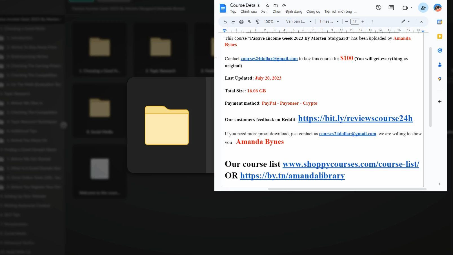Start a Meet call with camera icon
This screenshot has width=453, height=255.
click(x=405, y=8)
